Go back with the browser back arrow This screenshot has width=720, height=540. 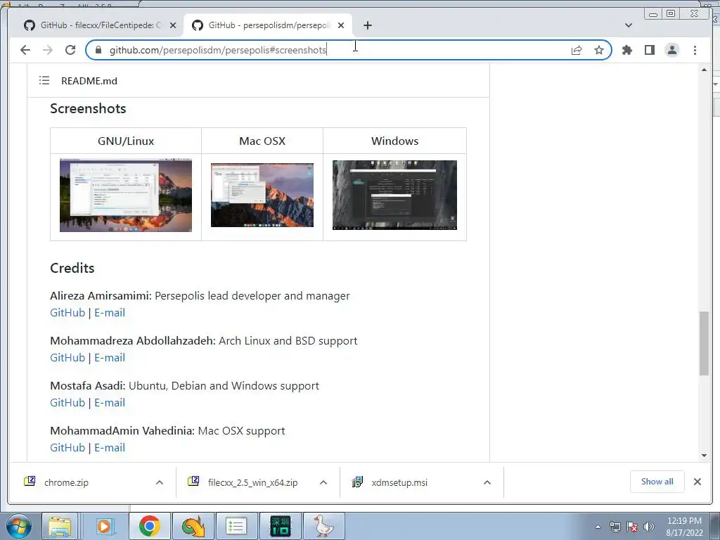(x=25, y=50)
